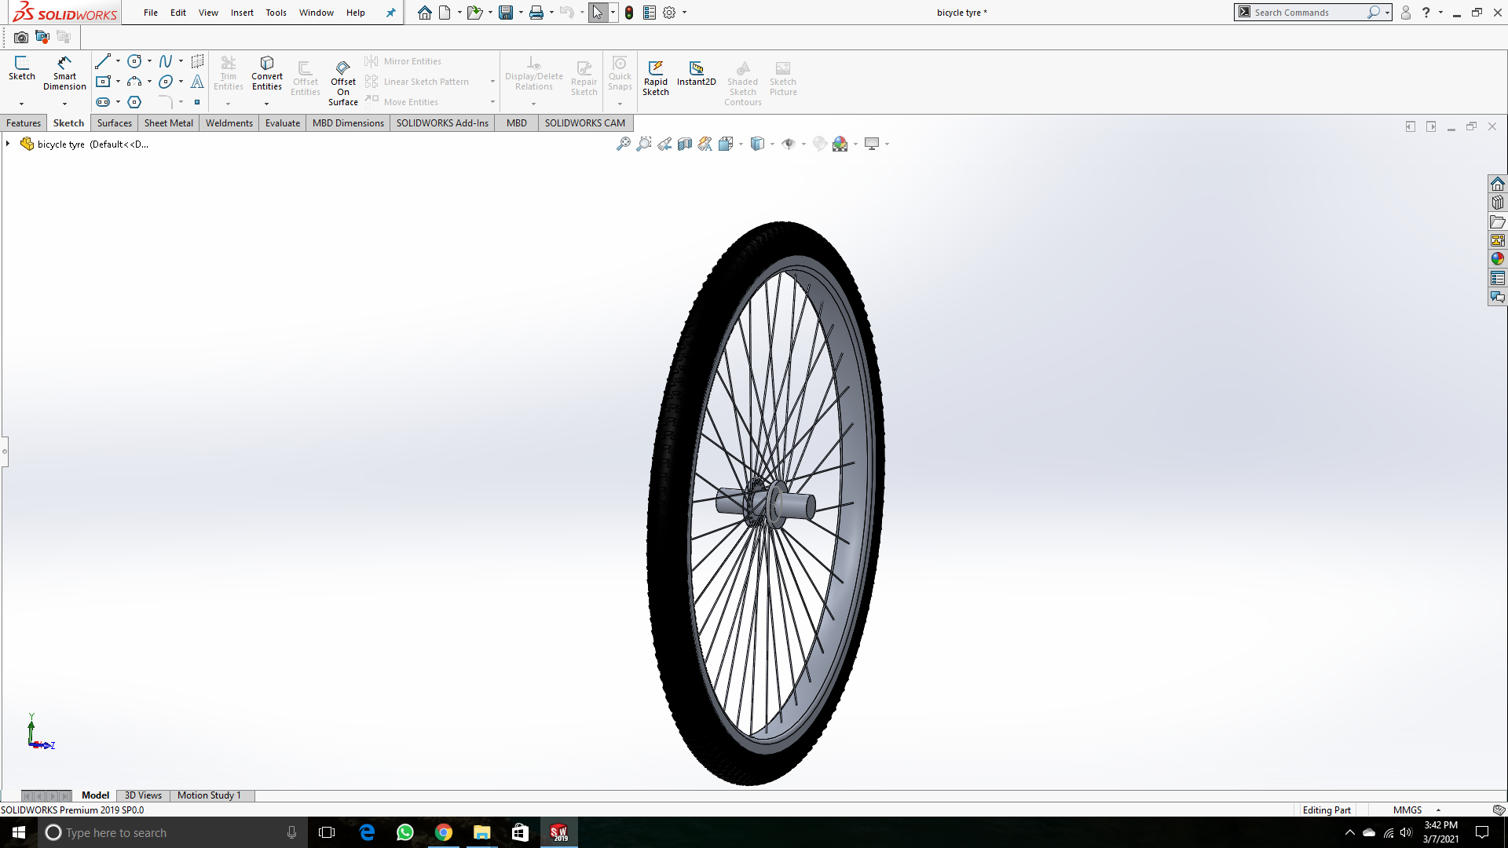Switch to the Evaluate tab
This screenshot has width=1508, height=848.
click(x=282, y=123)
